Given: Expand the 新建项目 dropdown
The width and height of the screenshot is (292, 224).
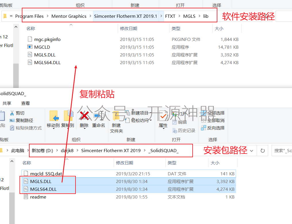Looking at the screenshot, I should pos(151,113).
